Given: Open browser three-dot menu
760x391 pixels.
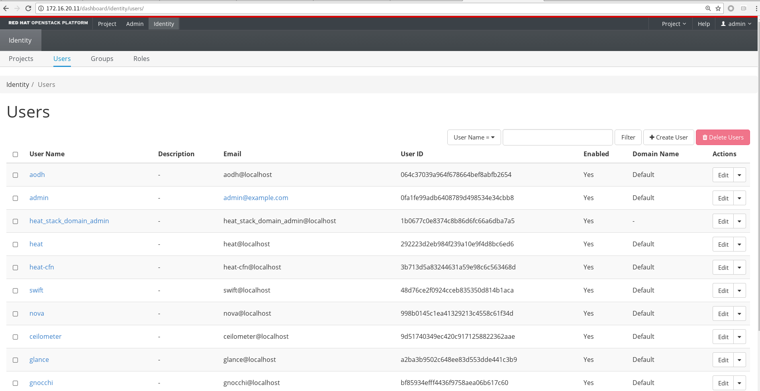Looking at the screenshot, I should point(756,8).
